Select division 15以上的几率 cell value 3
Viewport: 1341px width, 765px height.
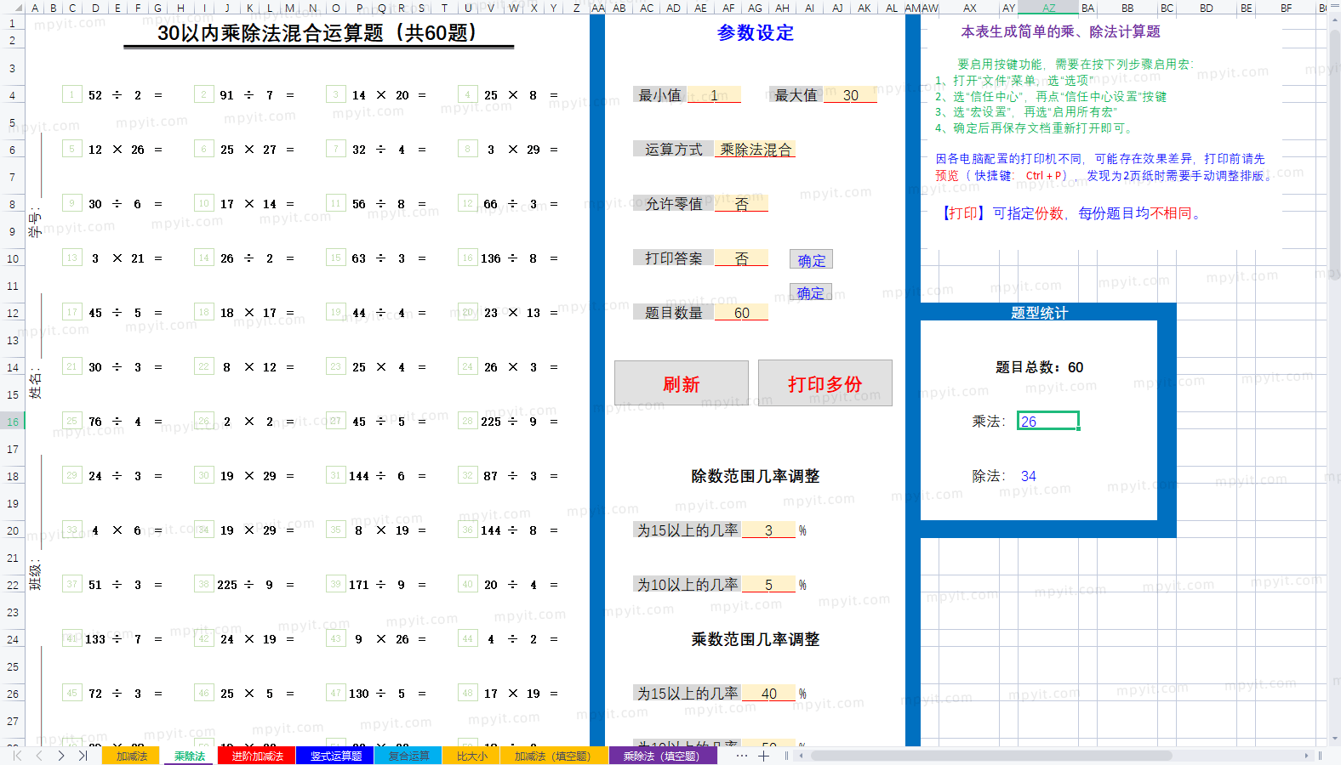pyautogui.click(x=768, y=530)
